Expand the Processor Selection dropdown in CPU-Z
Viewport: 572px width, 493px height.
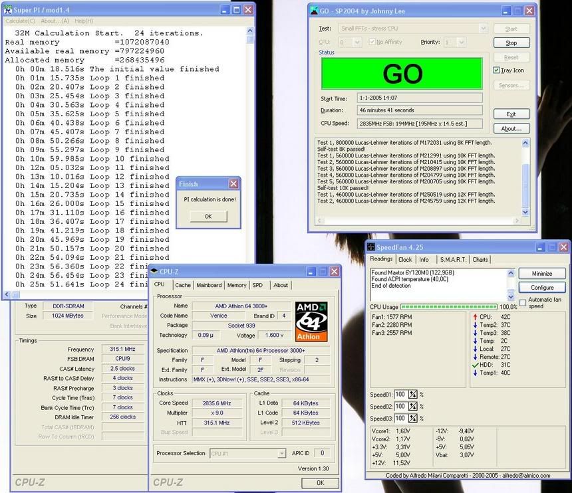pyautogui.click(x=281, y=454)
